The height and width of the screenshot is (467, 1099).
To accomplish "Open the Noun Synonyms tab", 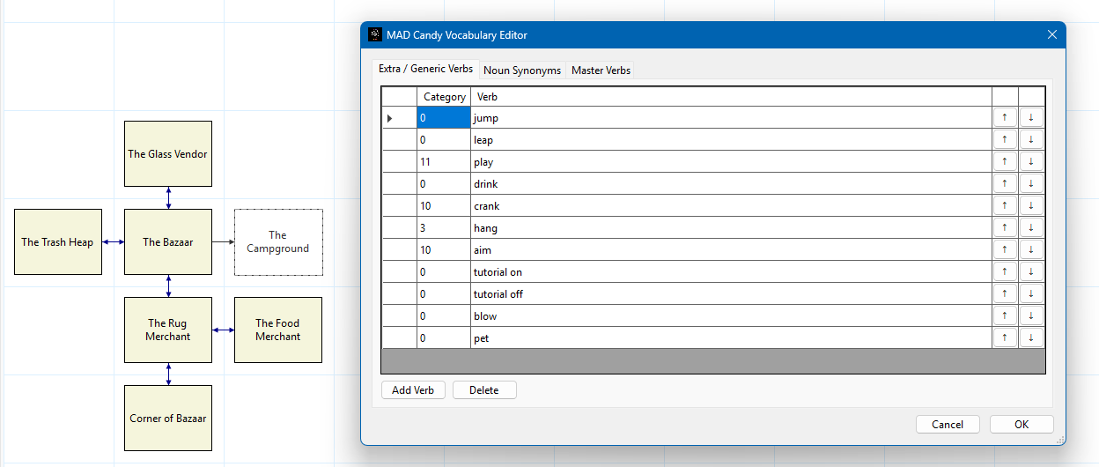I will (x=522, y=70).
